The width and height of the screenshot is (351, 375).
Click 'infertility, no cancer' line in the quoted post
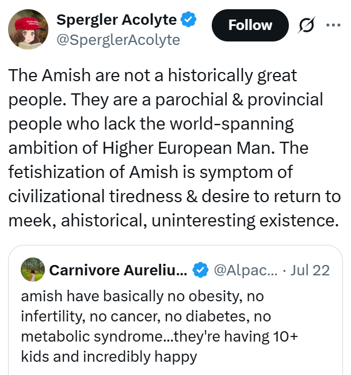coord(146,316)
